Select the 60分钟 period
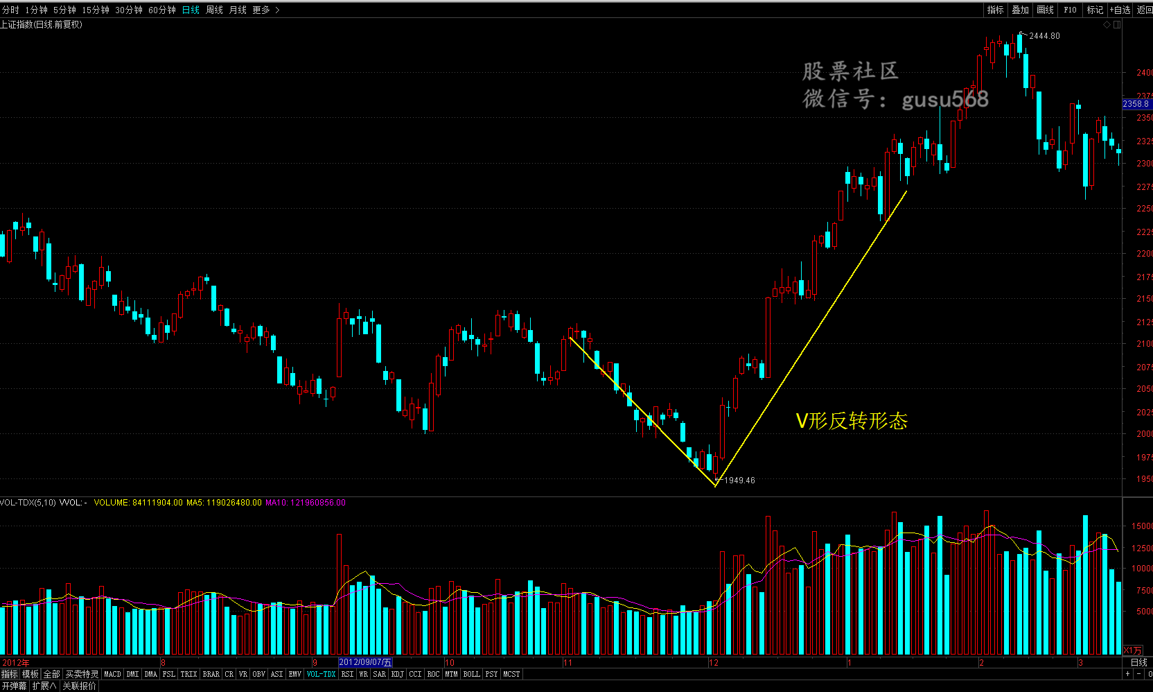 162,10
